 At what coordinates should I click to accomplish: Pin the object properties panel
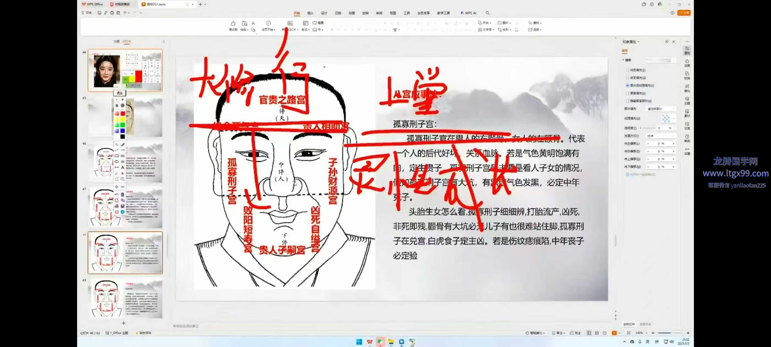[x=667, y=42]
